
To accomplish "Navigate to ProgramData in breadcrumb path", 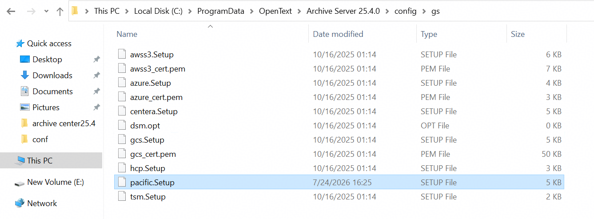I will [x=221, y=12].
